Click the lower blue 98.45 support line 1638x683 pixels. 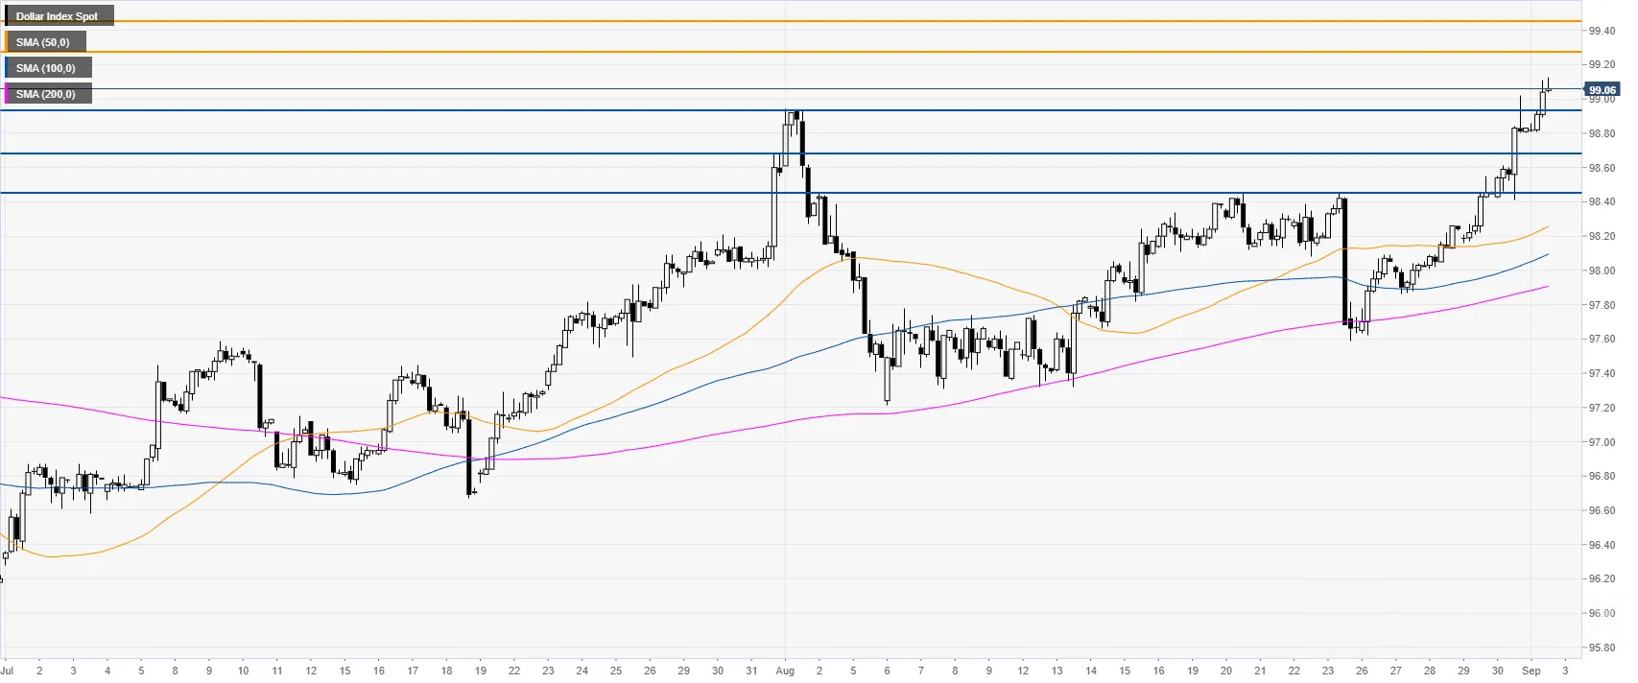coord(791,193)
